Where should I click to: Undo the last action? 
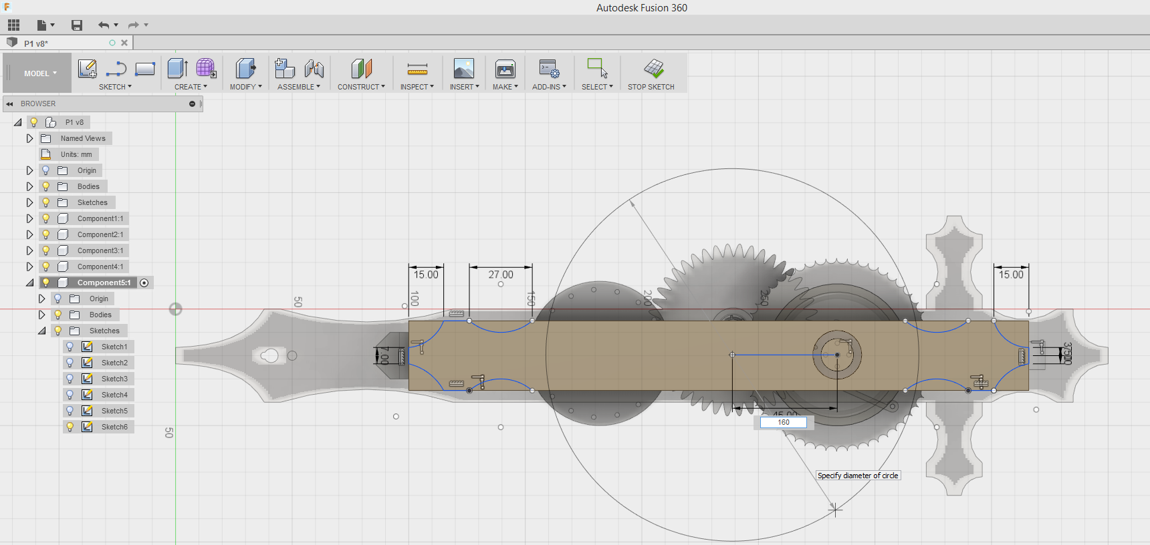click(x=104, y=25)
